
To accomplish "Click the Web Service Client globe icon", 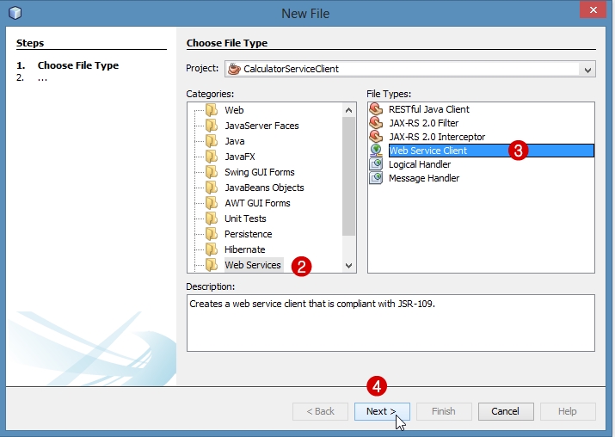I will pyautogui.click(x=376, y=151).
